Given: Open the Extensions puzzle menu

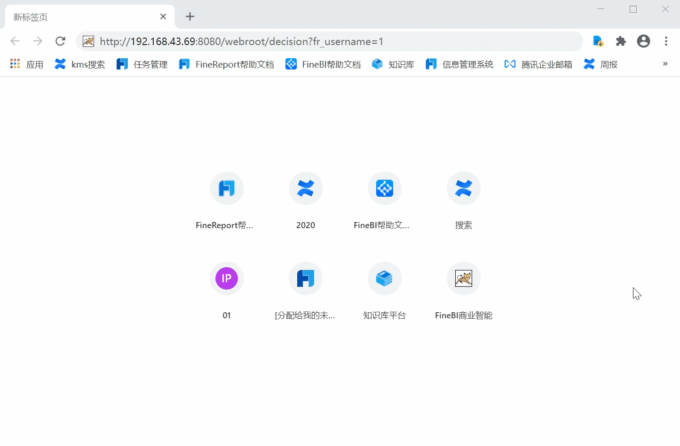Looking at the screenshot, I should 621,41.
